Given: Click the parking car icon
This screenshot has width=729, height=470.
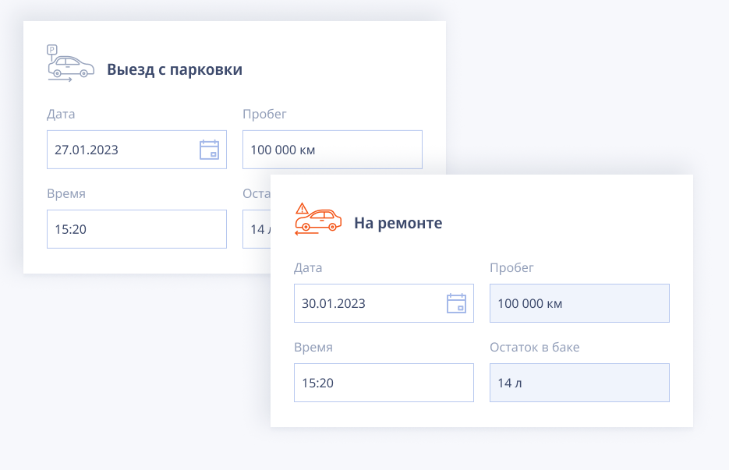Looking at the screenshot, I should pyautogui.click(x=69, y=65).
